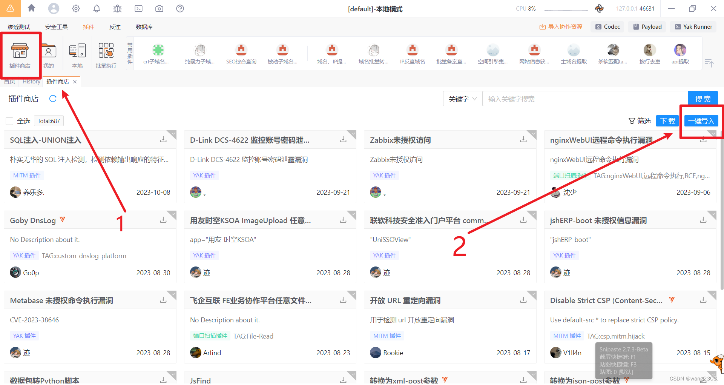The width and height of the screenshot is (724, 385).
Task: Launch the 被动子域名 plugin shortcut
Action: pyautogui.click(x=282, y=54)
